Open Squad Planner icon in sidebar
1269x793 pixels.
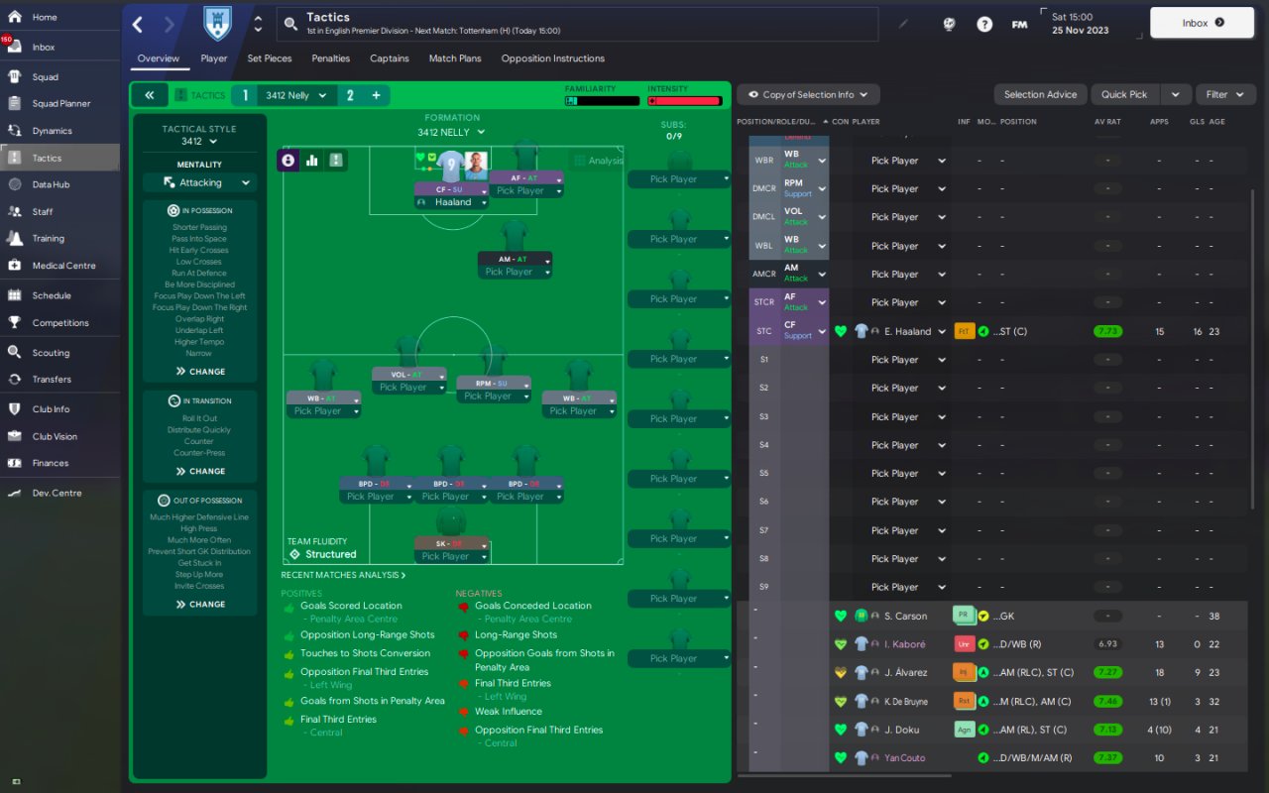pyautogui.click(x=14, y=103)
